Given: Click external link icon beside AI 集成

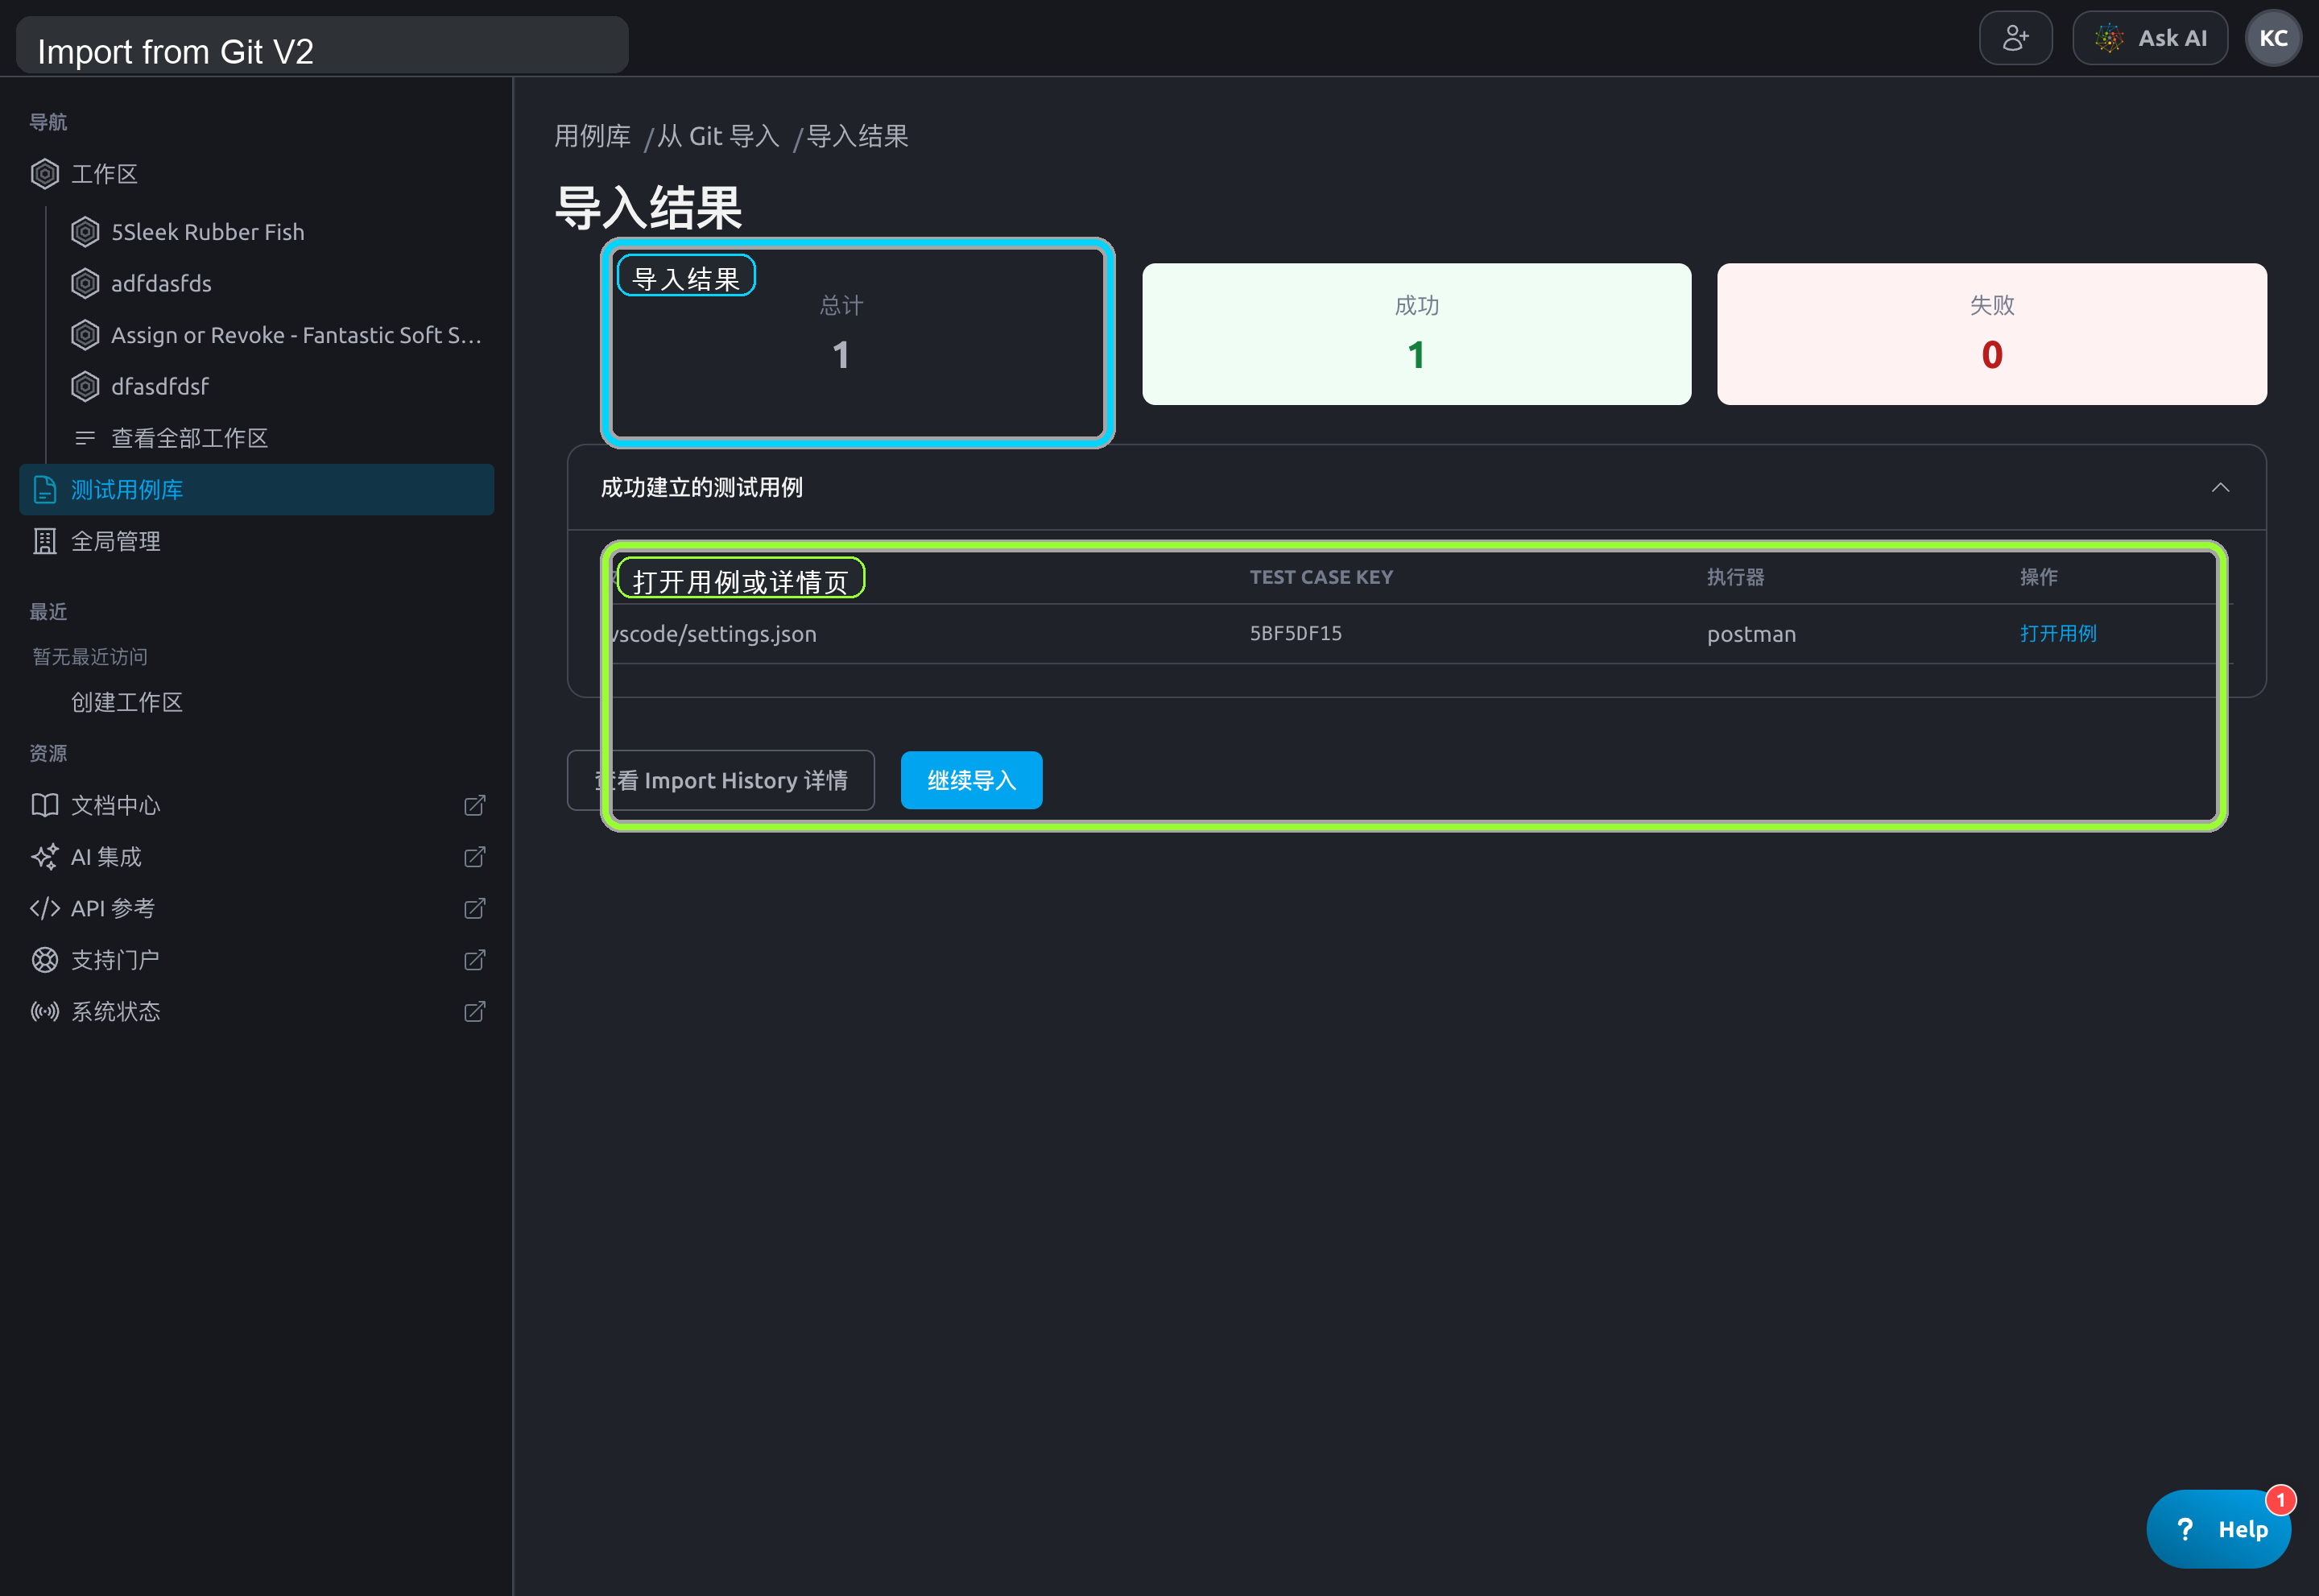Looking at the screenshot, I should (475, 857).
